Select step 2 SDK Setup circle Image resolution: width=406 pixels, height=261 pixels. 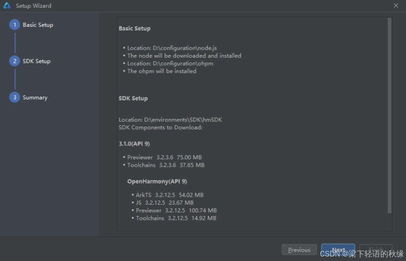click(x=15, y=61)
